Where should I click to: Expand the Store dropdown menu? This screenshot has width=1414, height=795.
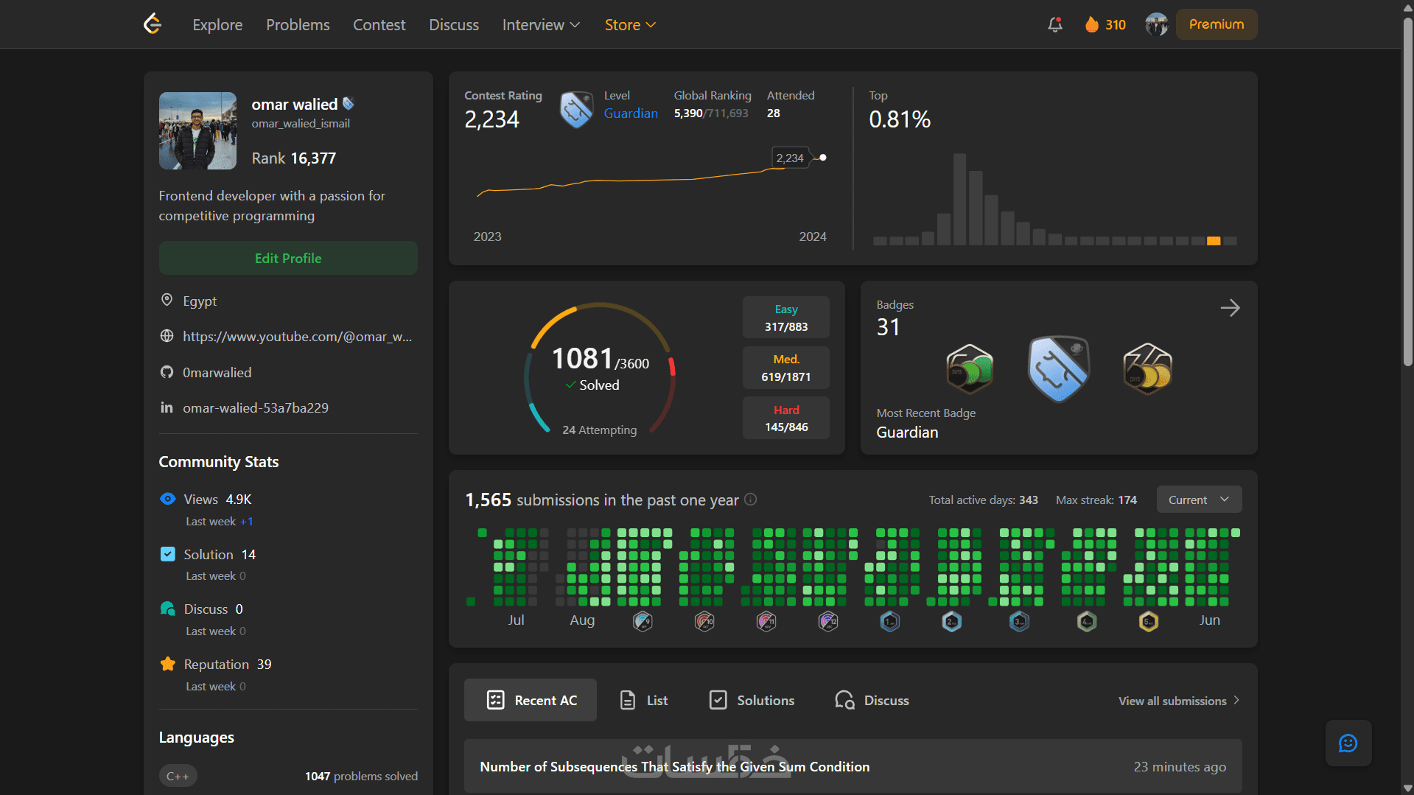click(x=630, y=24)
